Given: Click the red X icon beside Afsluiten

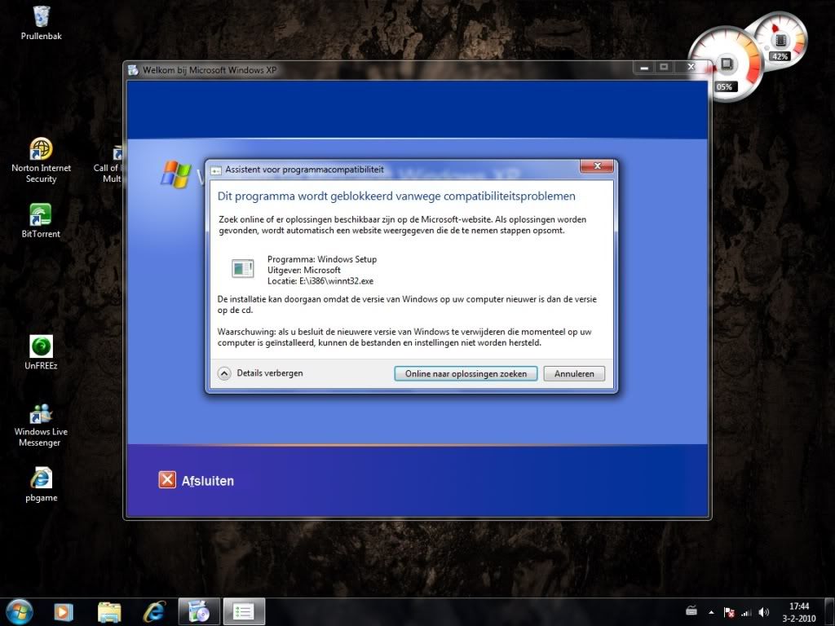Looking at the screenshot, I should pyautogui.click(x=167, y=479).
